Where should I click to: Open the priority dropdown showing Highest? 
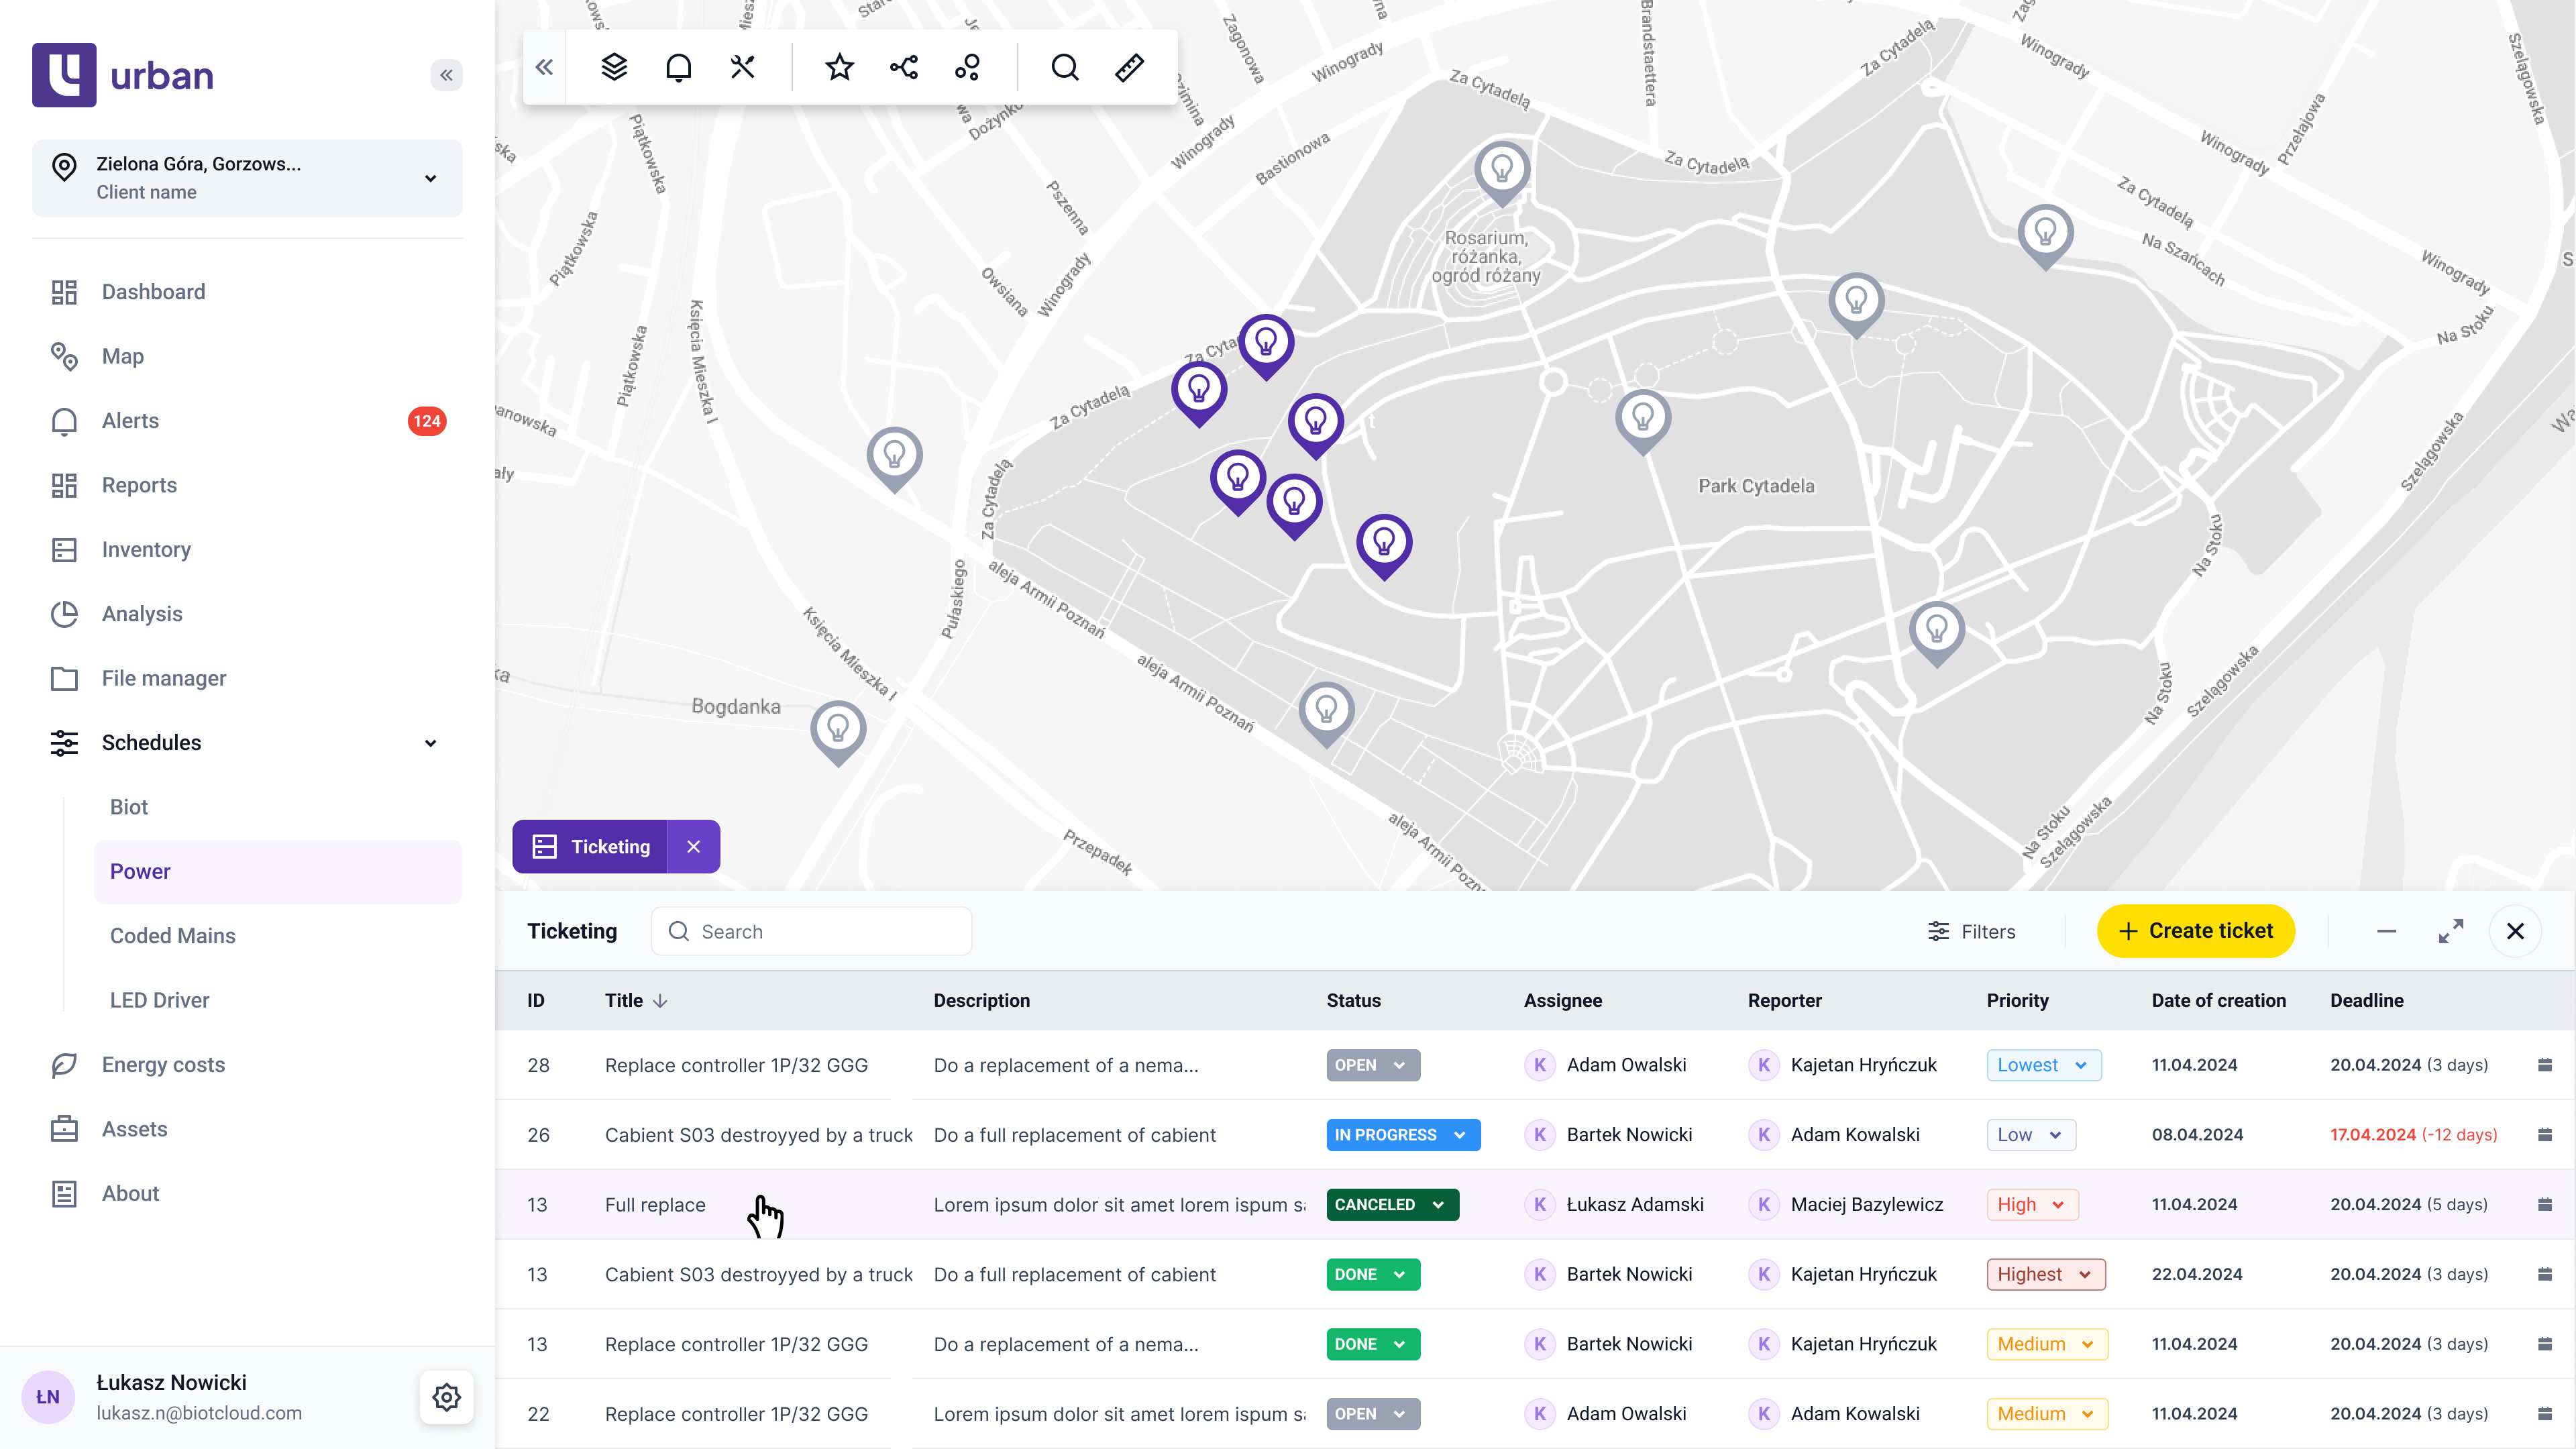tap(2046, 1274)
